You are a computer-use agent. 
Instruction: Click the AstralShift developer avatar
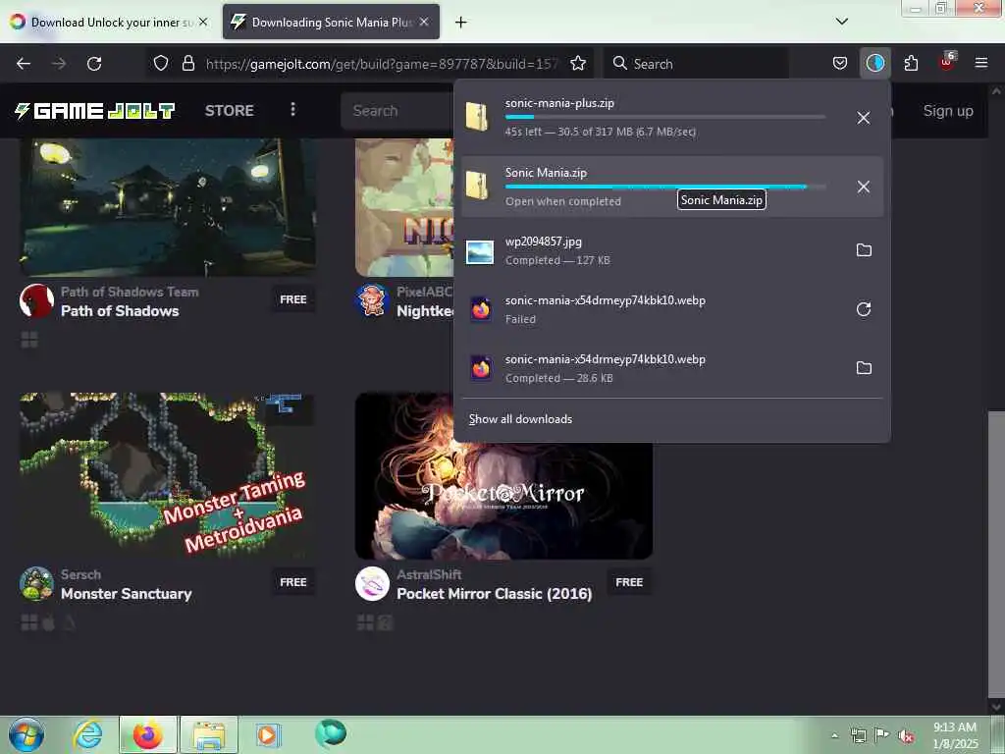(x=372, y=583)
